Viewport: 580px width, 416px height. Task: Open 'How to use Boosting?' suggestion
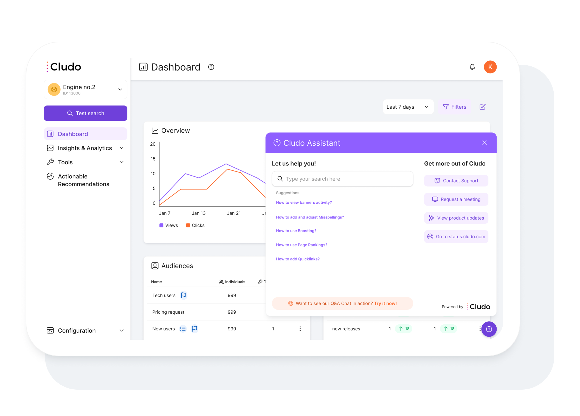tap(296, 231)
